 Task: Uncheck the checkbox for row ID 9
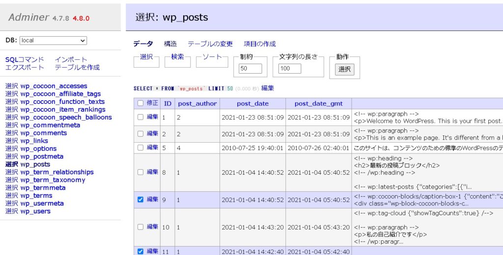[x=140, y=200]
